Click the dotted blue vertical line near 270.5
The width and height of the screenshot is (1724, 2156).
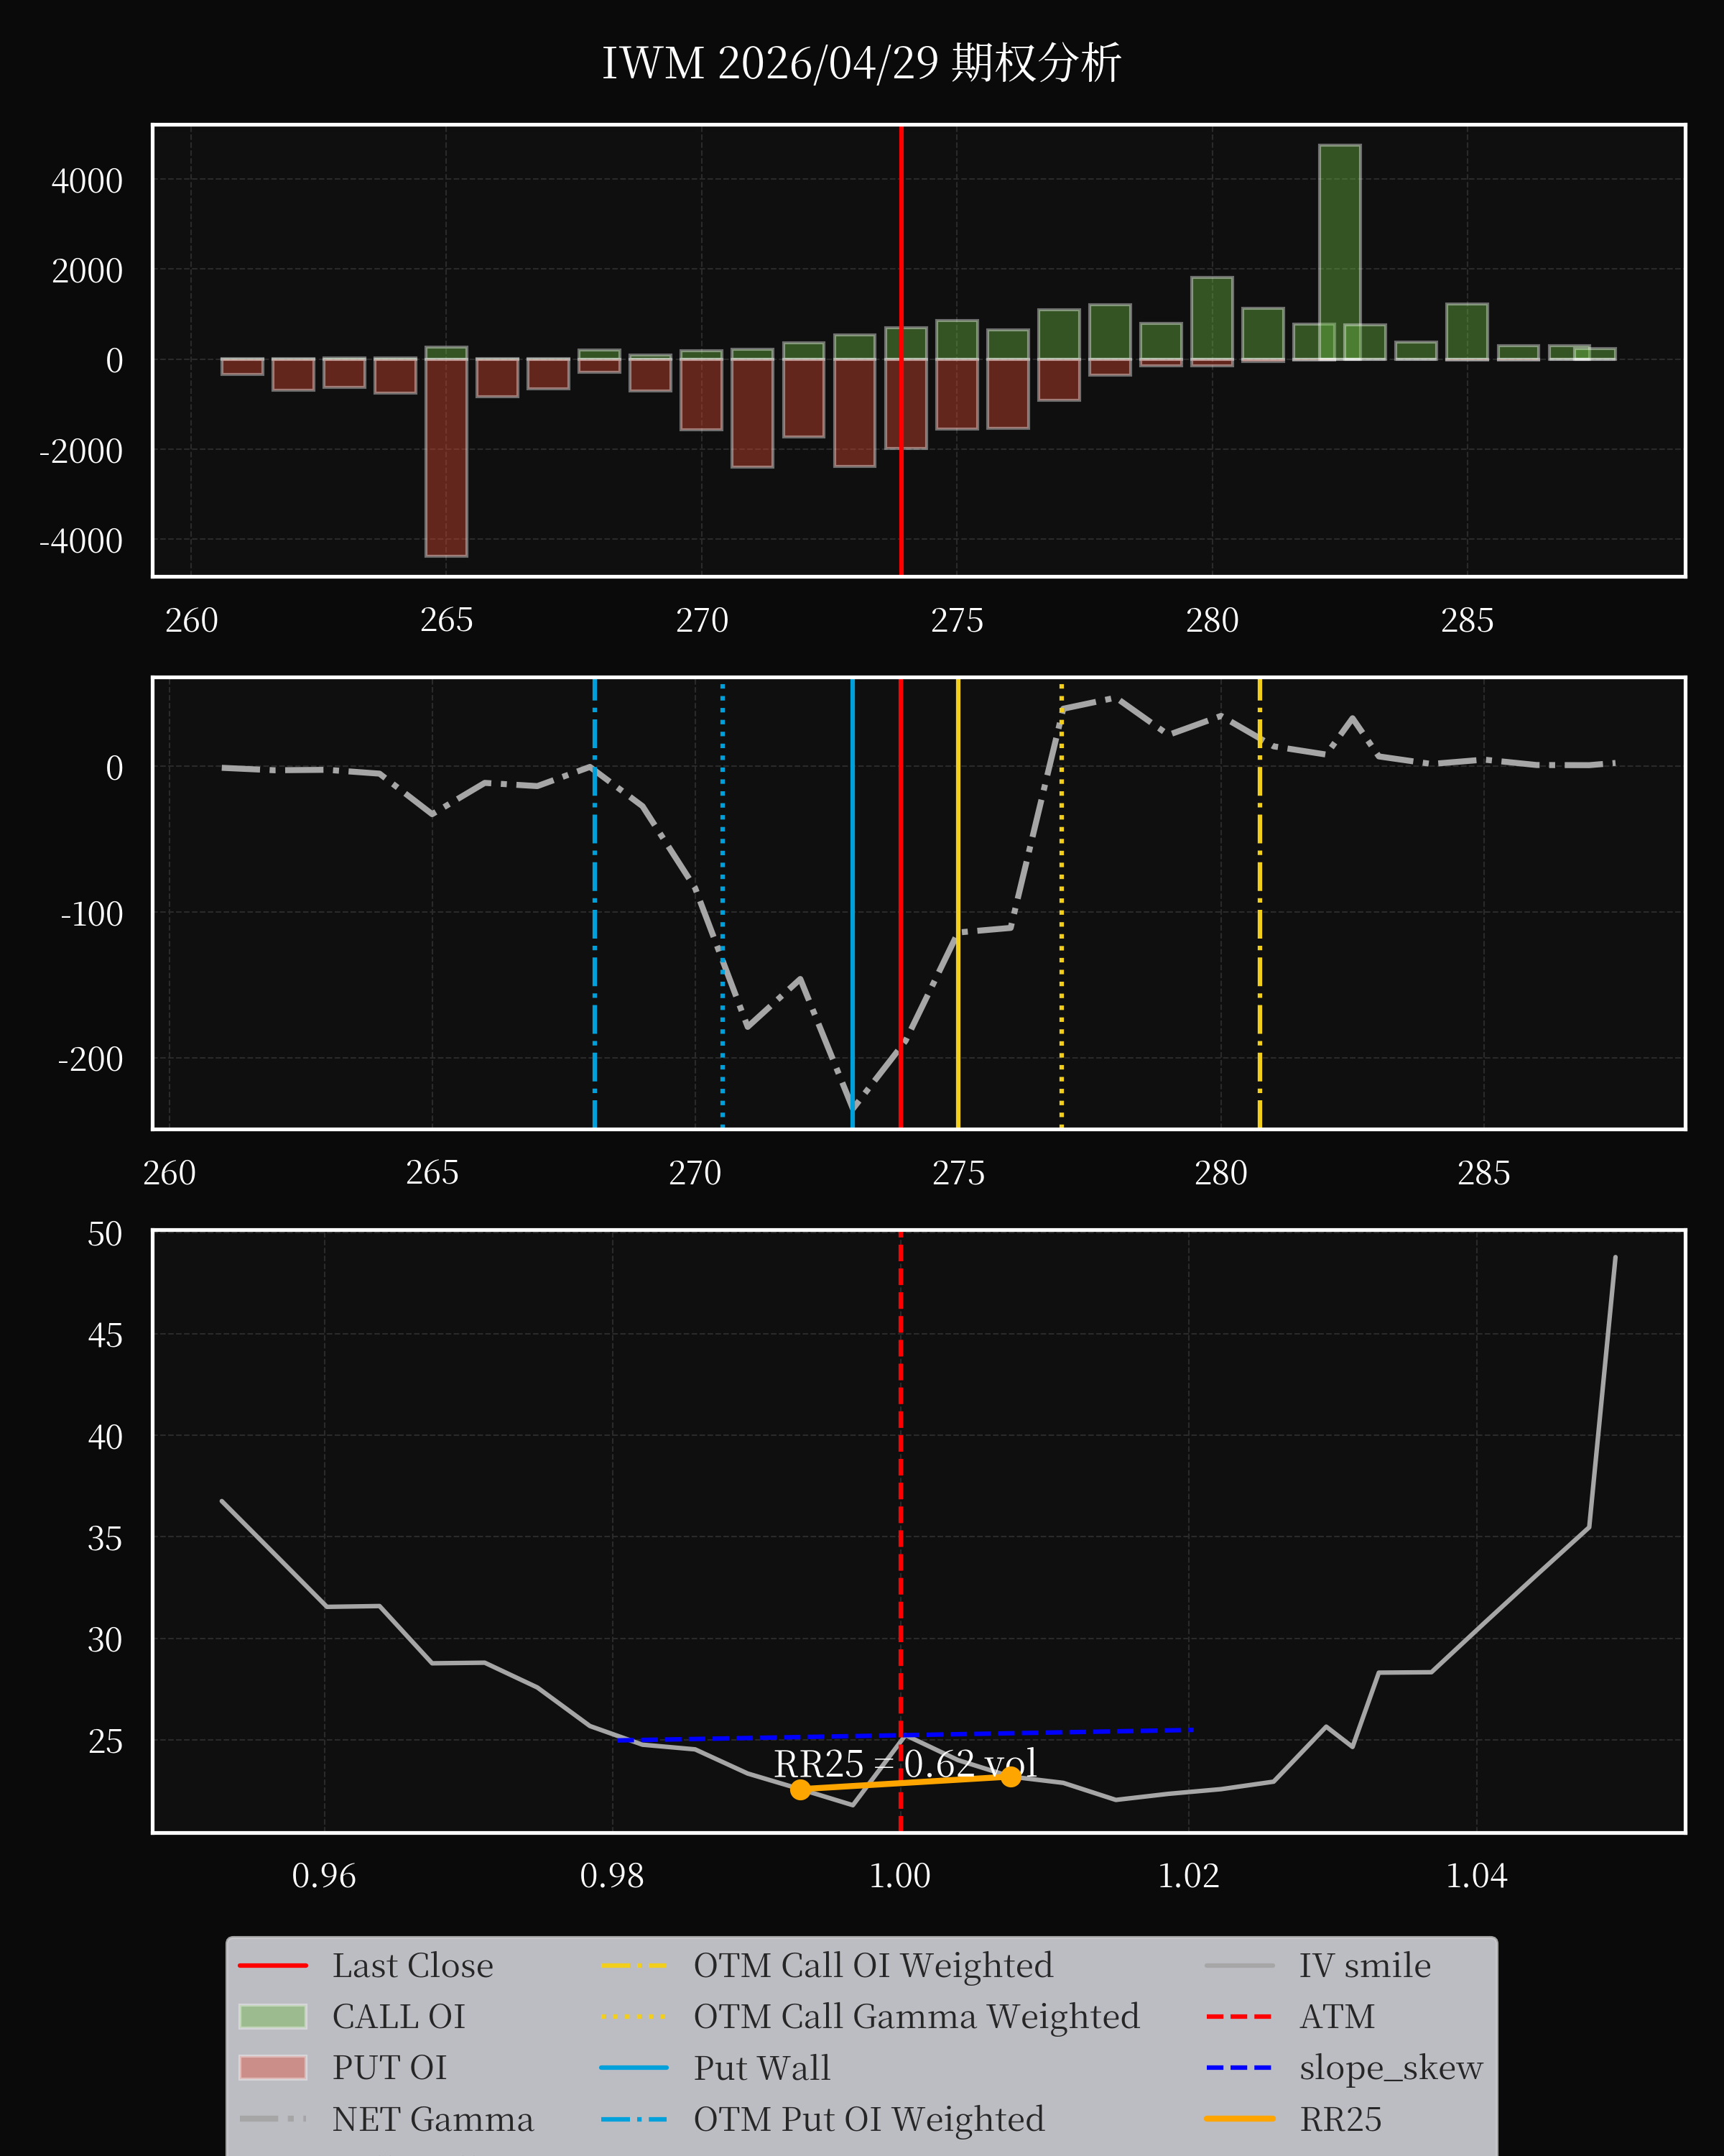[723, 903]
